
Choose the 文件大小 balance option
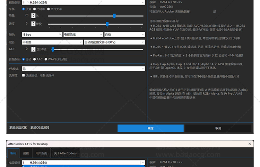pos(48,9)
